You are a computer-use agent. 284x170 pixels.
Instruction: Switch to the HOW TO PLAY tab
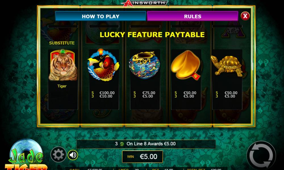[x=101, y=16]
